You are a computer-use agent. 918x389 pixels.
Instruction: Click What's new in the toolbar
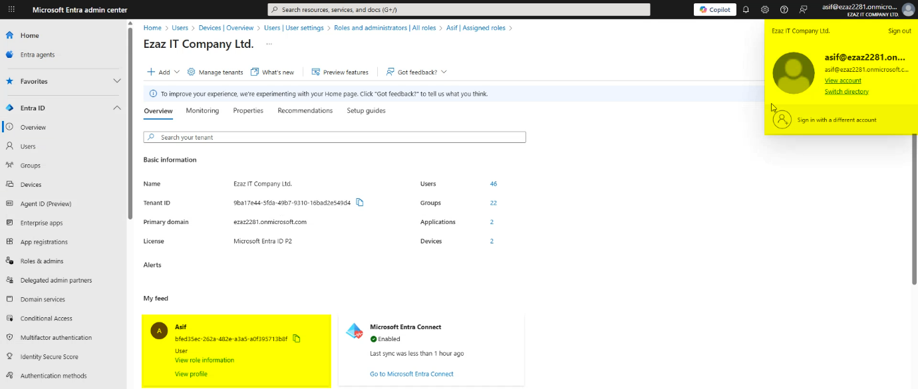[x=272, y=72]
